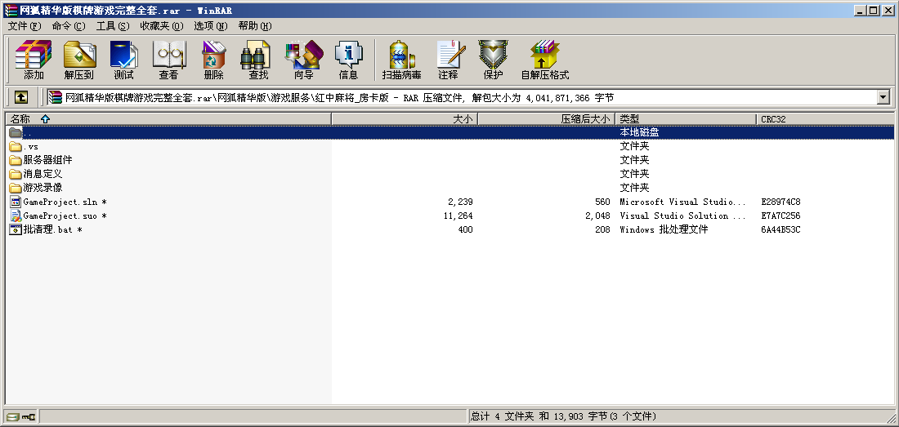This screenshot has width=899, height=427.
Task: Open the 查看 (View) tool icon
Action: point(168,59)
